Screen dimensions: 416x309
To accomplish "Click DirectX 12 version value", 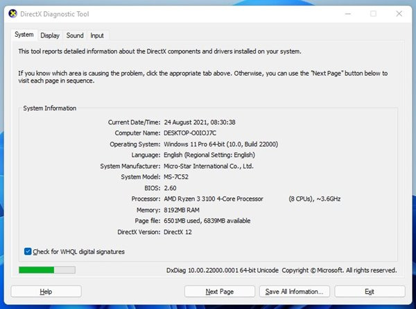I will click(177, 232).
